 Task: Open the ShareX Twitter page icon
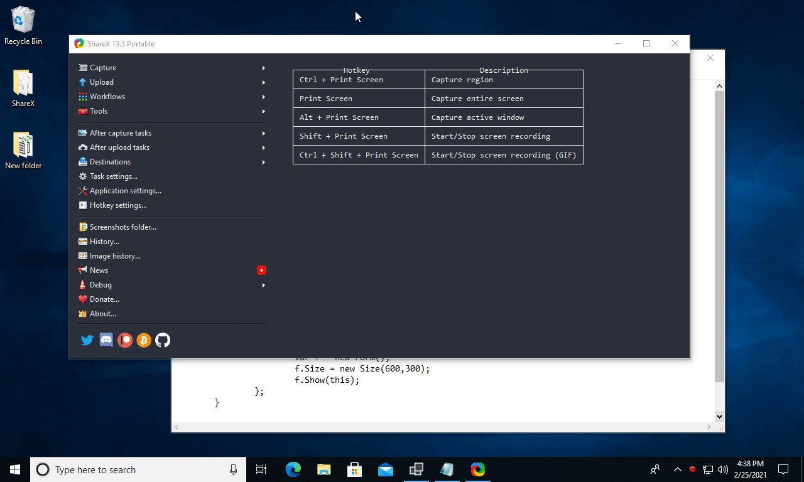87,340
